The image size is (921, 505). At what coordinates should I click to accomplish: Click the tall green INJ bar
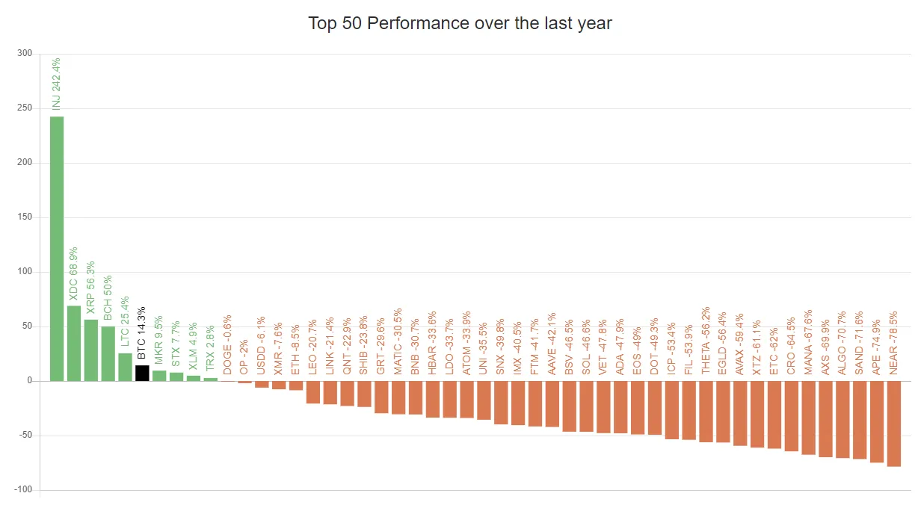pyautogui.click(x=57, y=249)
